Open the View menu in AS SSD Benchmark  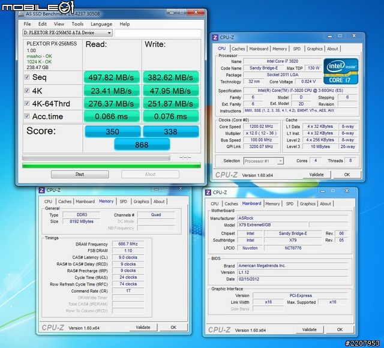coord(59,24)
